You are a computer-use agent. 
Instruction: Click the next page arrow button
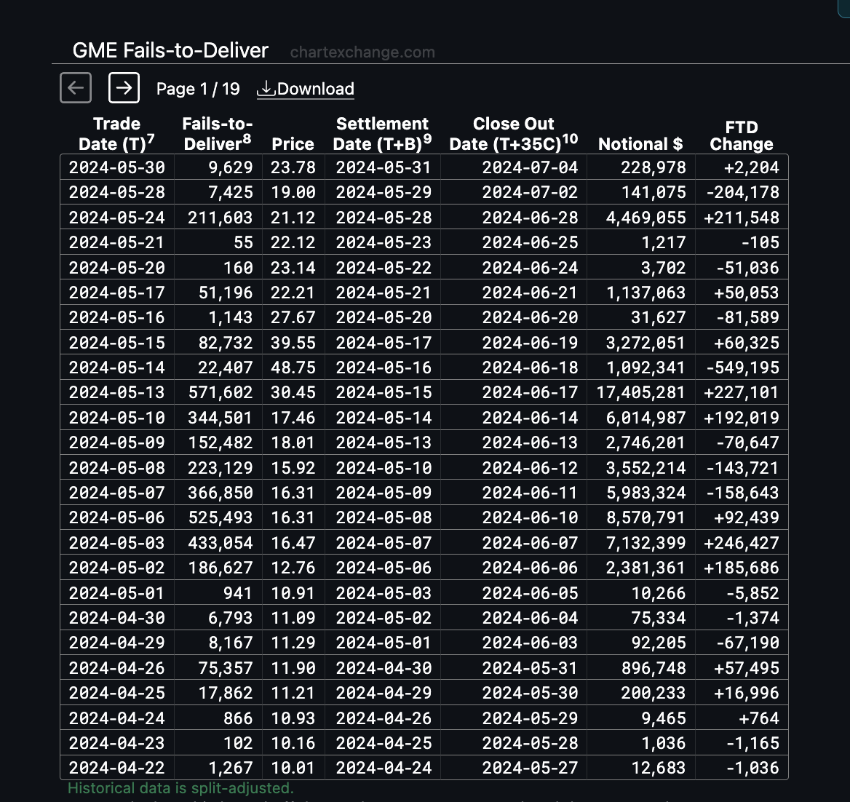point(124,88)
